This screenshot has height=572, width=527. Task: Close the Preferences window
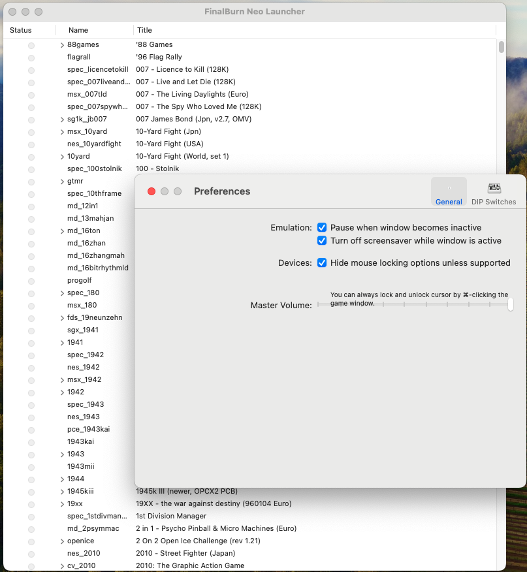click(x=152, y=191)
